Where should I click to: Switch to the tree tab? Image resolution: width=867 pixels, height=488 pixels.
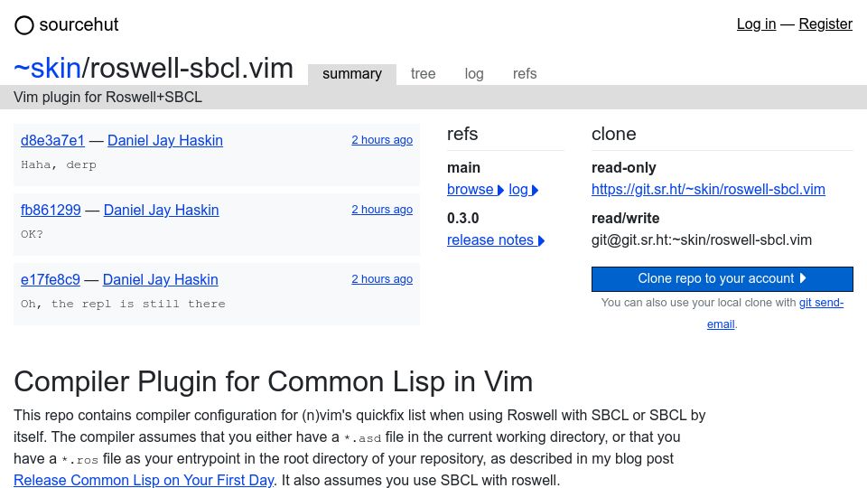pyautogui.click(x=423, y=73)
